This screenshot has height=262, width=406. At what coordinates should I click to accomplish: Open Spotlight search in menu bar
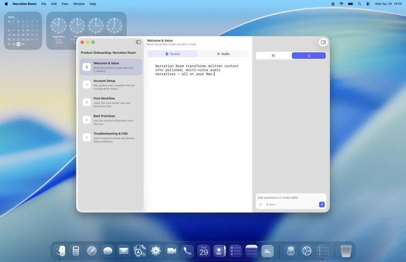pos(359,4)
